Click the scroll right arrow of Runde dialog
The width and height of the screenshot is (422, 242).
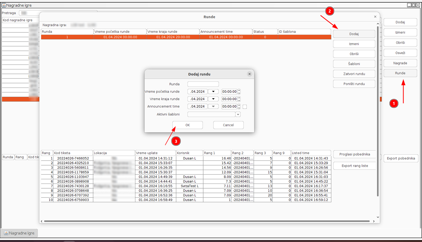click(374, 221)
